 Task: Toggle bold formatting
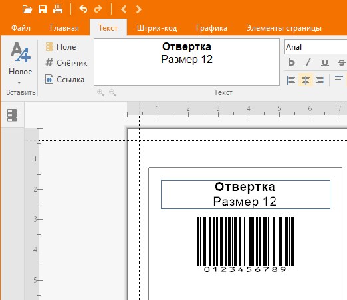tap(291, 62)
